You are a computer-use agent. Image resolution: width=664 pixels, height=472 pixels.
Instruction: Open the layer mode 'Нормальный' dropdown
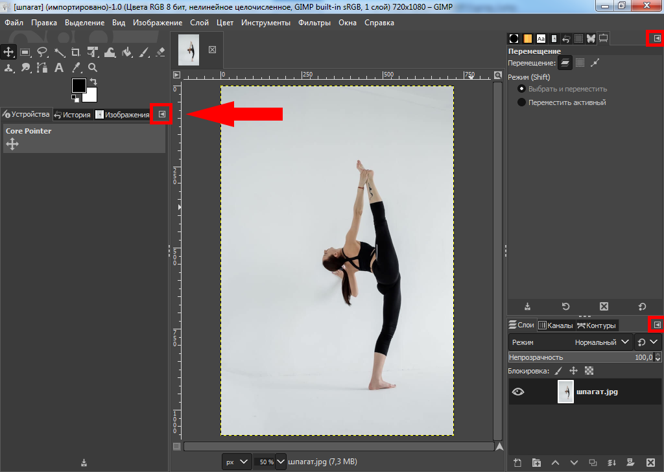602,342
